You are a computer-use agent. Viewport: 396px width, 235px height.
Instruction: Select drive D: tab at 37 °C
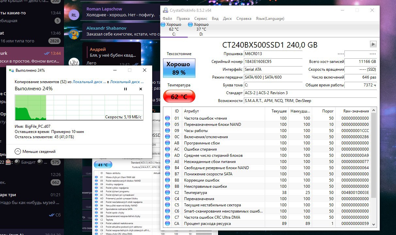point(201,29)
